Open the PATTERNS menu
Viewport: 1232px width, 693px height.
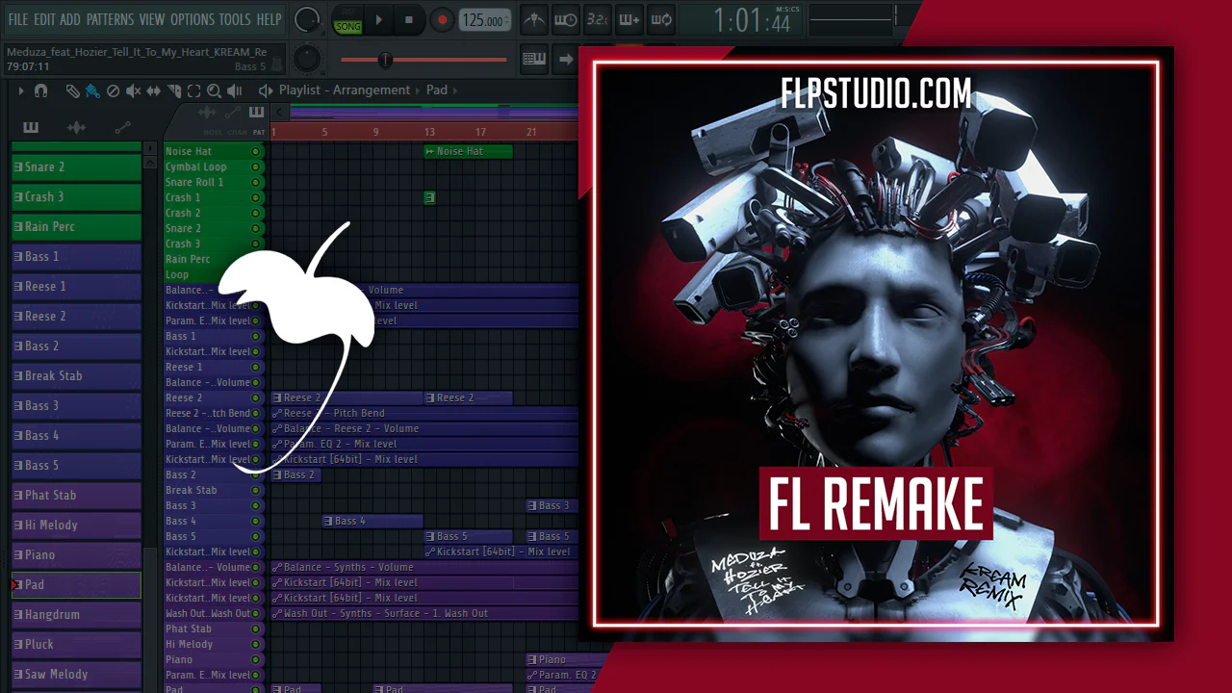111,19
